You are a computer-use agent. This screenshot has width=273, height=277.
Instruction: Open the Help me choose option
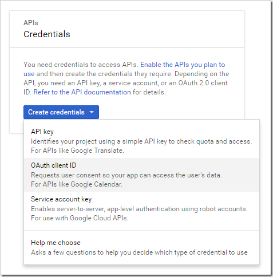tap(141, 247)
